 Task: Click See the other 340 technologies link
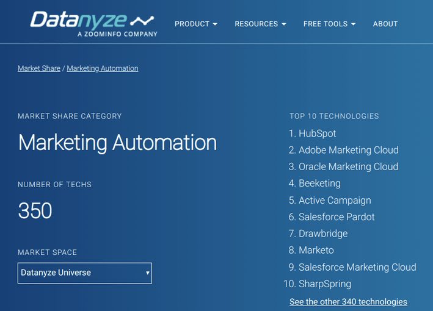(348, 302)
